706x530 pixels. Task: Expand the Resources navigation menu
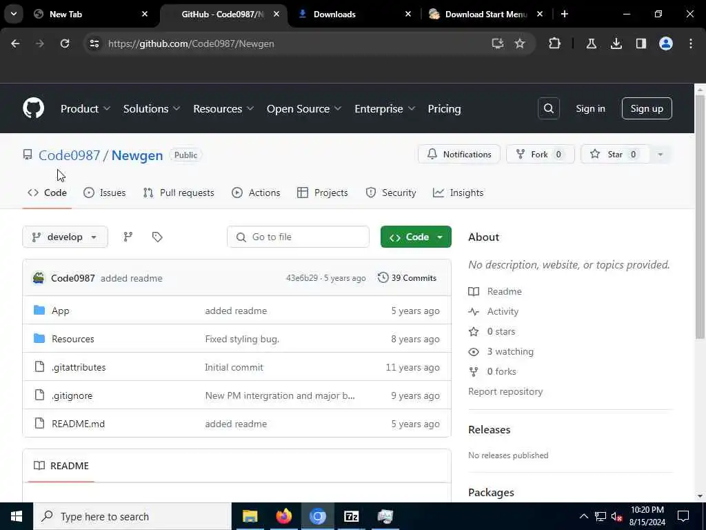(223, 108)
